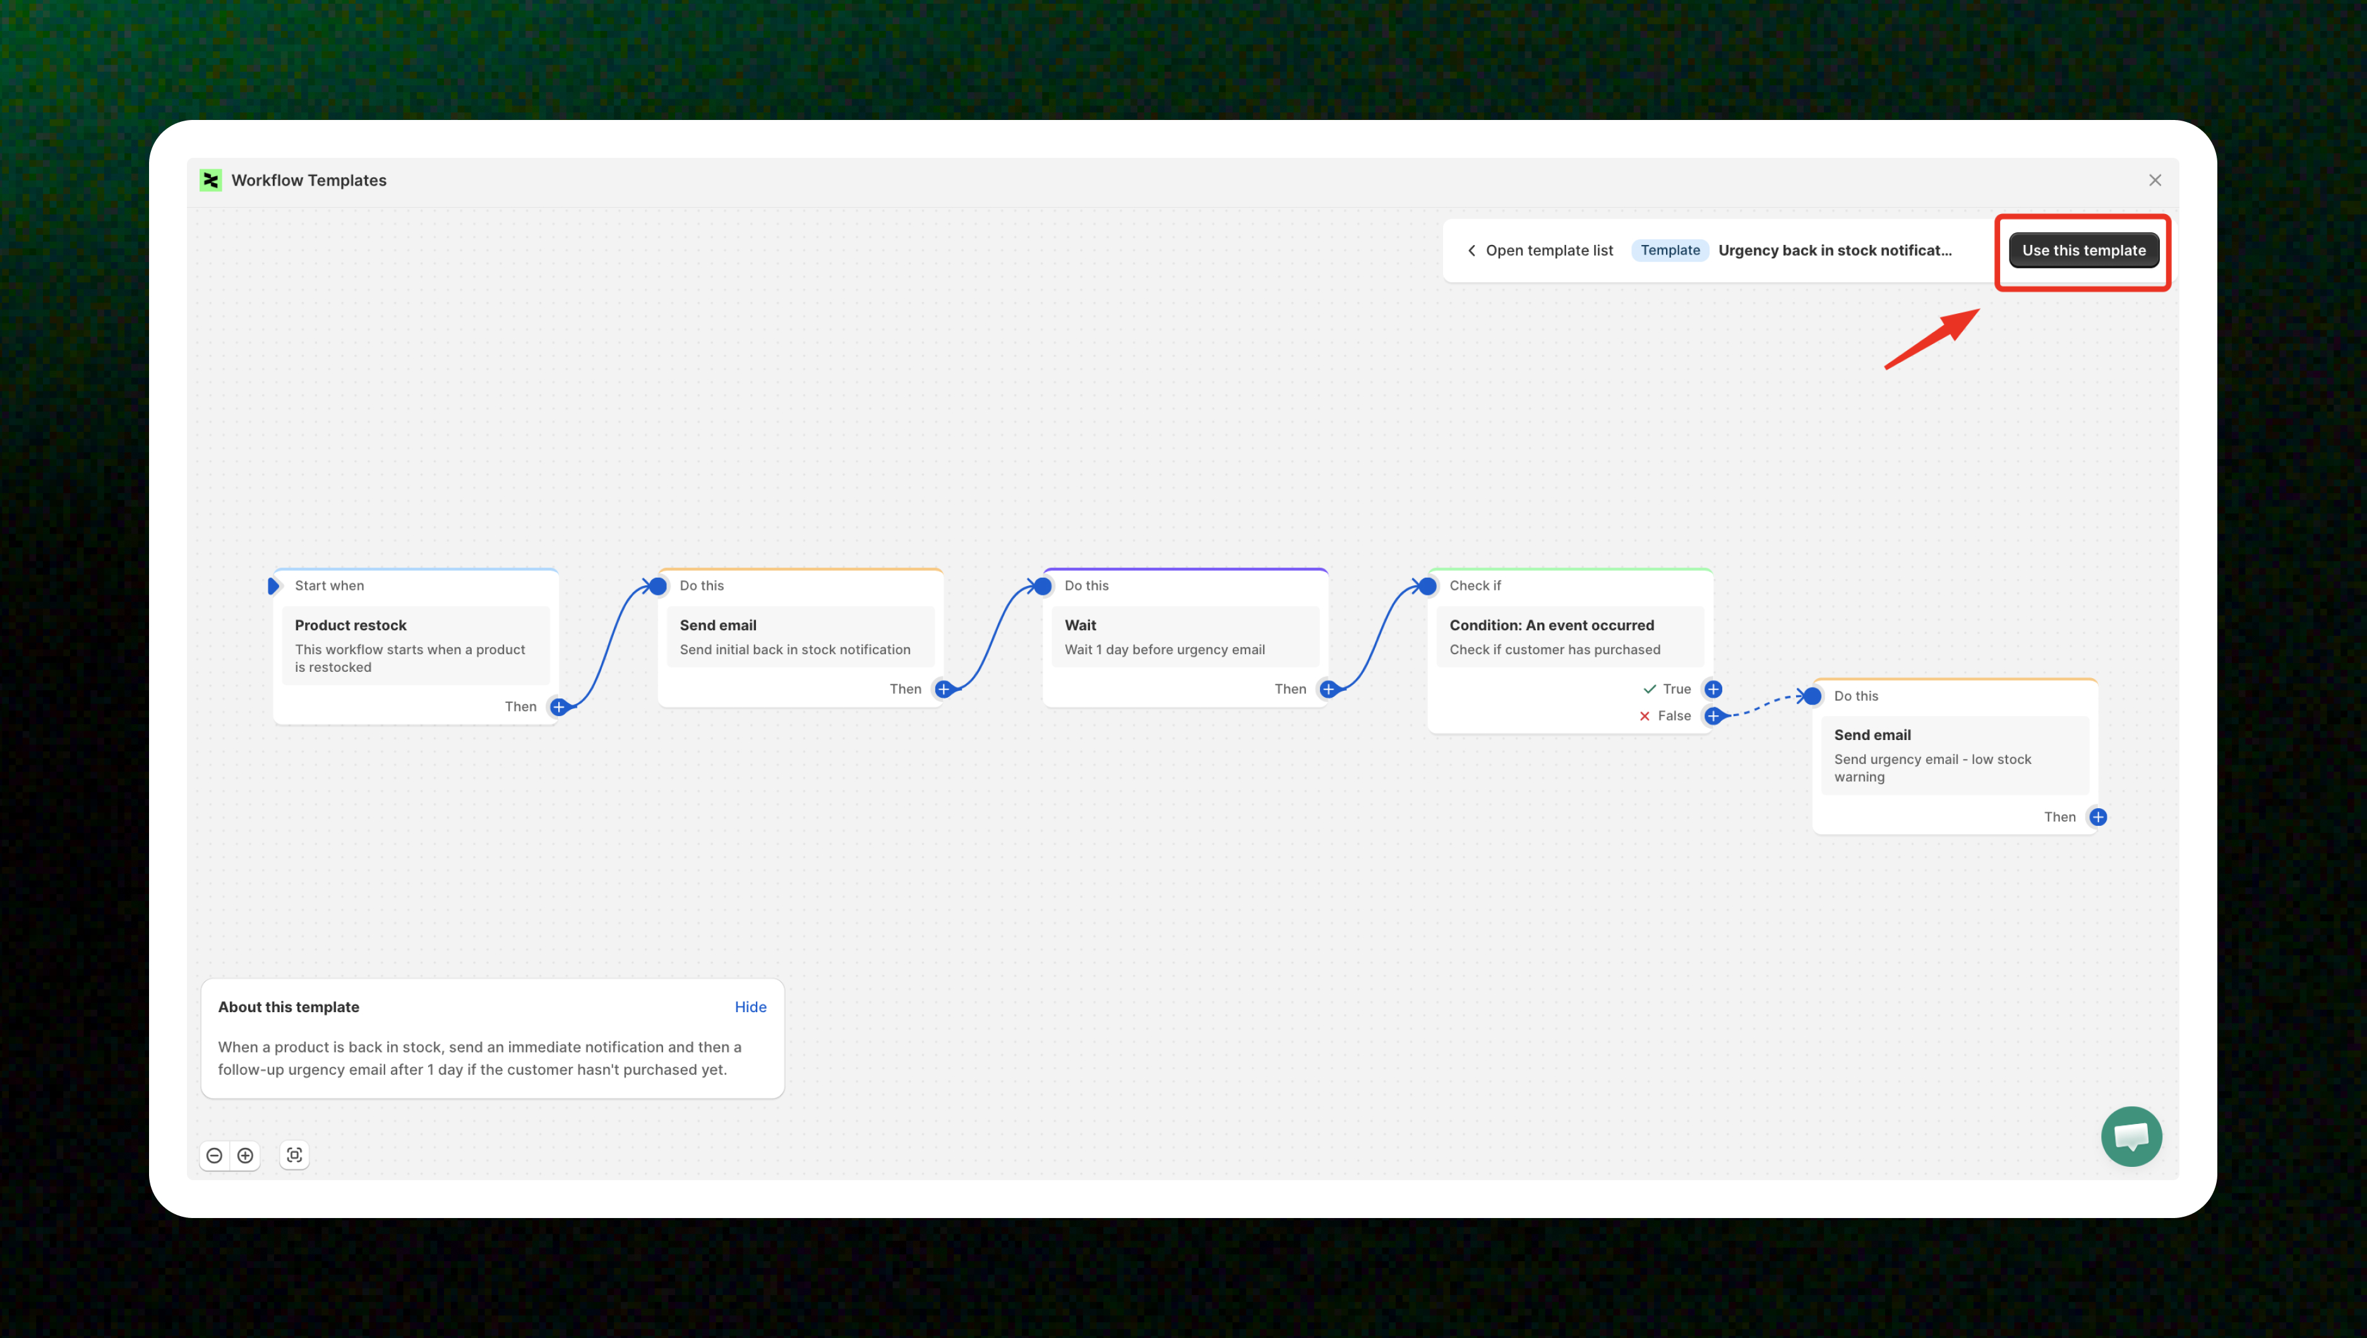Screen dimensions: 2367x1338
Task: Click the plus on the True branch
Action: tap(1713, 690)
